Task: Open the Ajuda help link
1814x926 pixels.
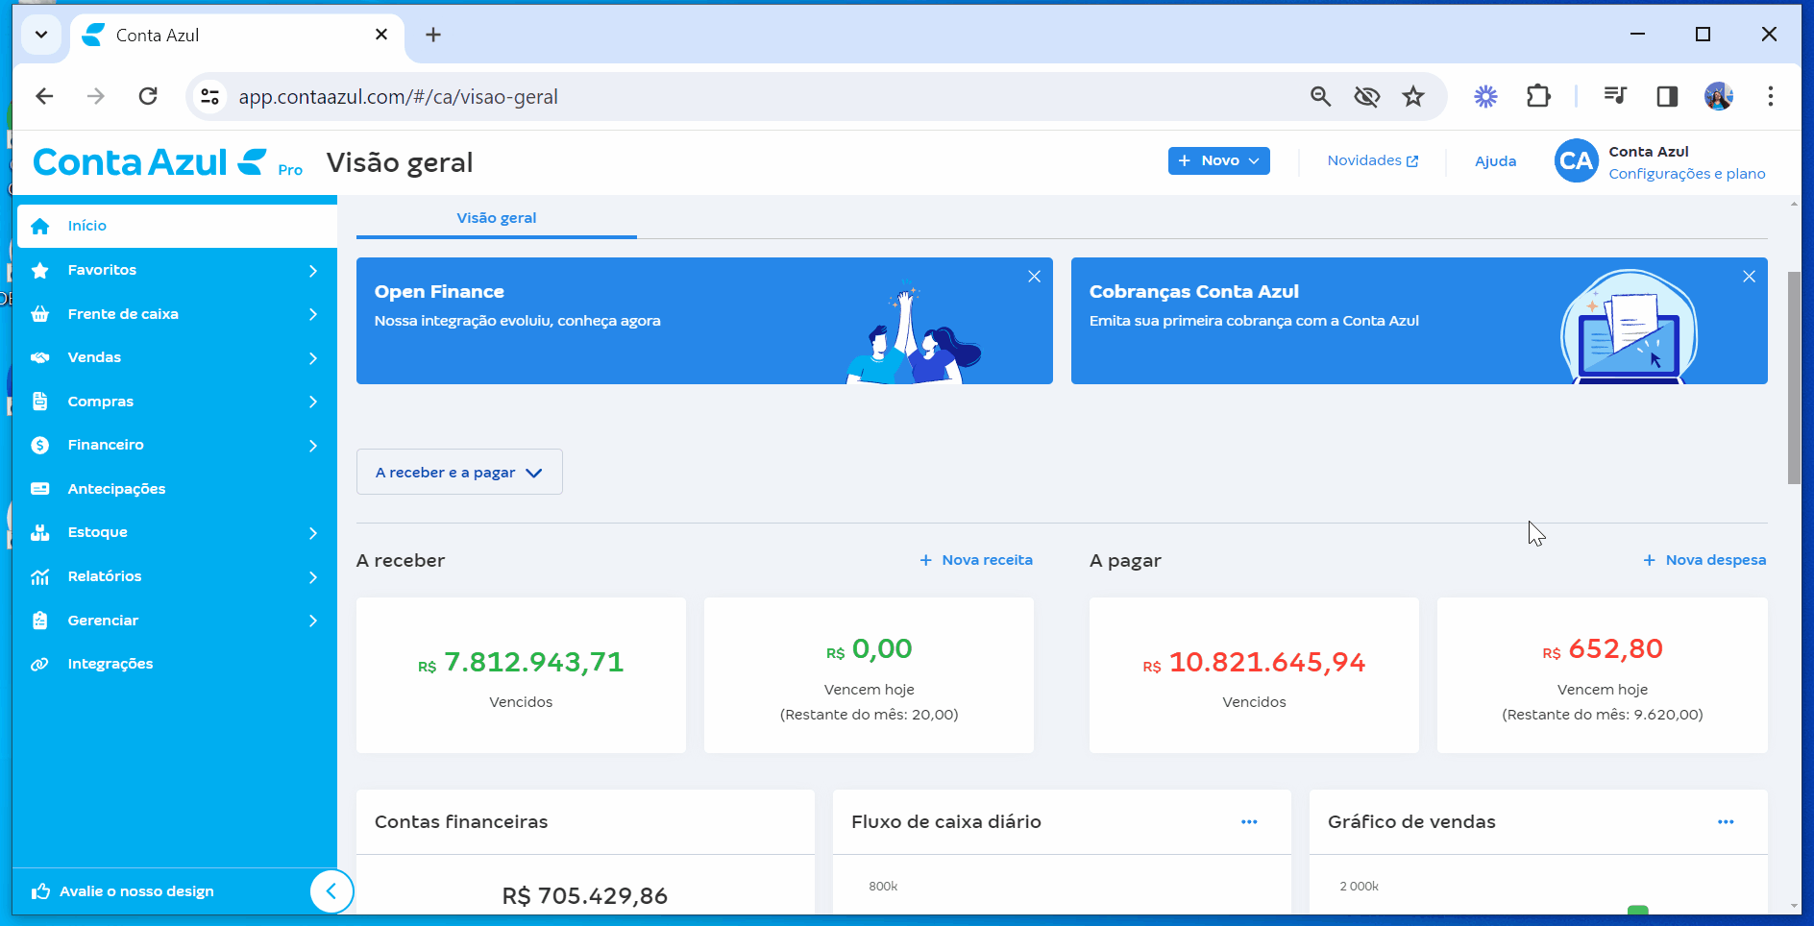Action: (1495, 161)
